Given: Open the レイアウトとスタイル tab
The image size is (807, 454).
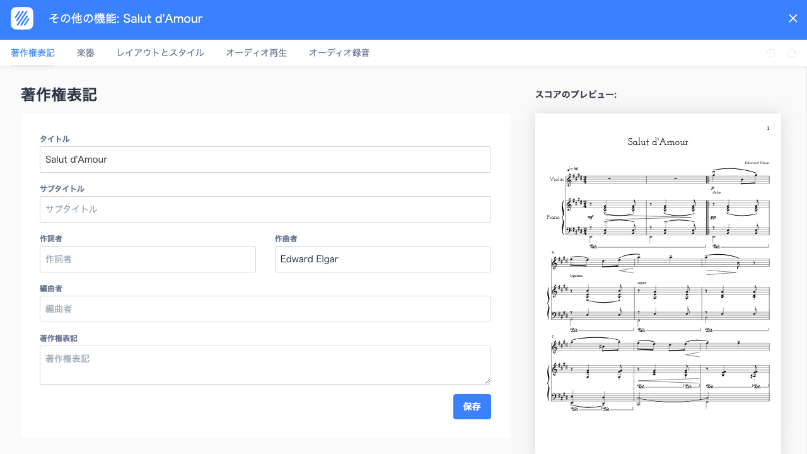Looking at the screenshot, I should [x=160, y=53].
